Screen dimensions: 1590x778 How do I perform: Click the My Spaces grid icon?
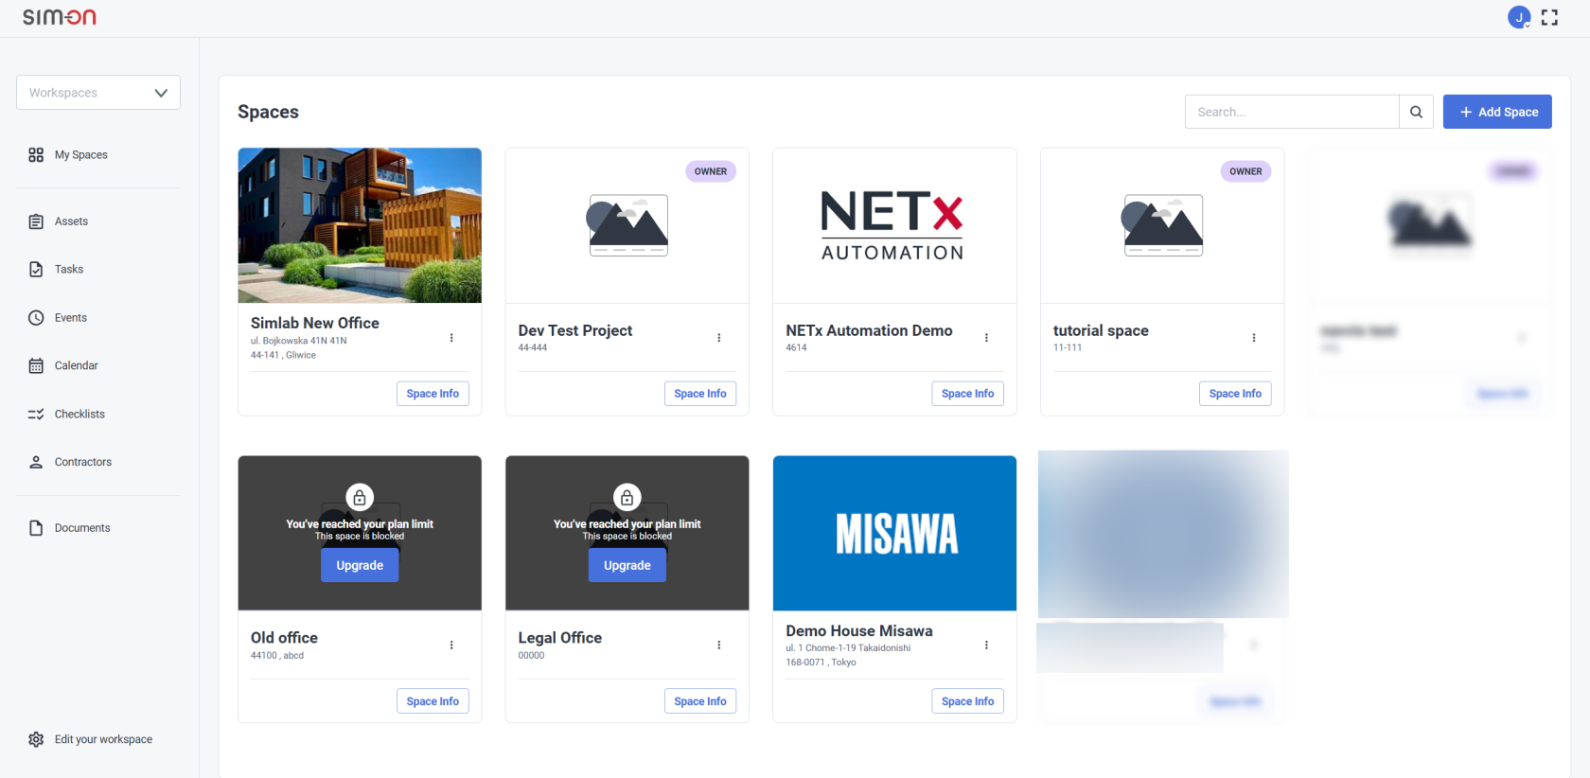36,155
